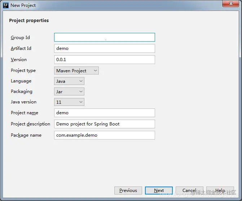Click the New Project title text
Image resolution: width=242 pixels, height=201 pixels.
point(23,5)
